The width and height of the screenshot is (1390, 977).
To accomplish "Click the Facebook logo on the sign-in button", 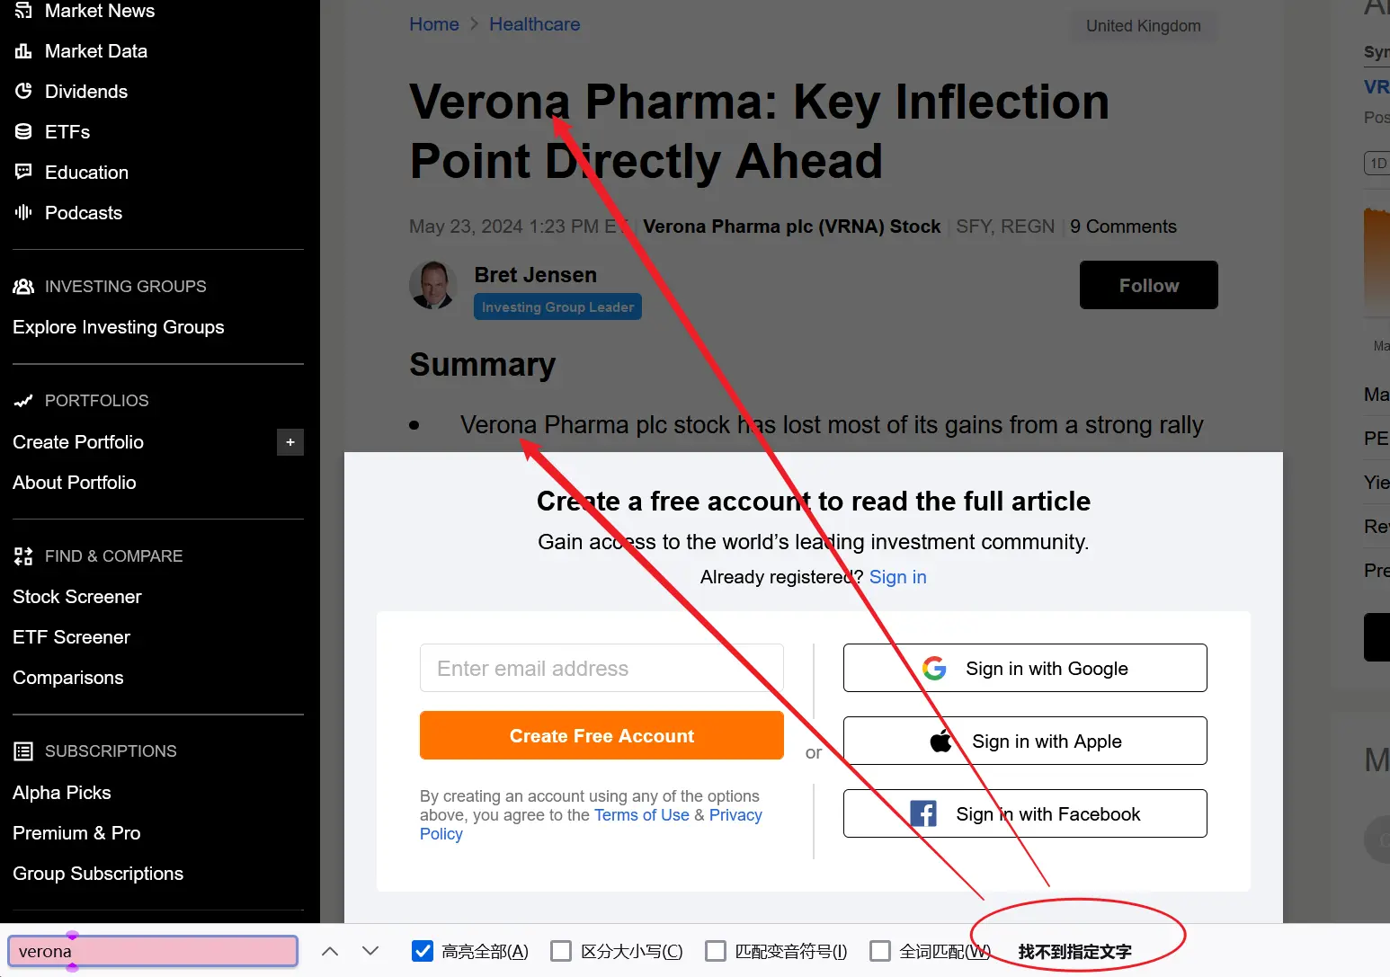I will click(x=923, y=813).
